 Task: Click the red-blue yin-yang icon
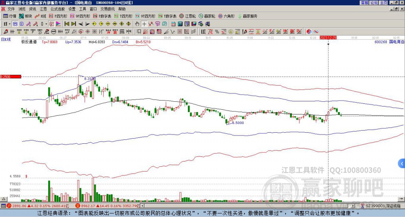(309, 32)
